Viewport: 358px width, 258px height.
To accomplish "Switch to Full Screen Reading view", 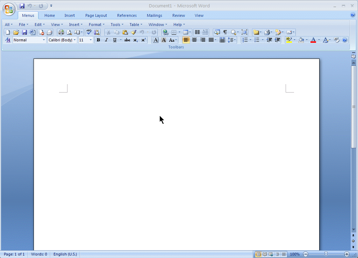I will [265, 254].
